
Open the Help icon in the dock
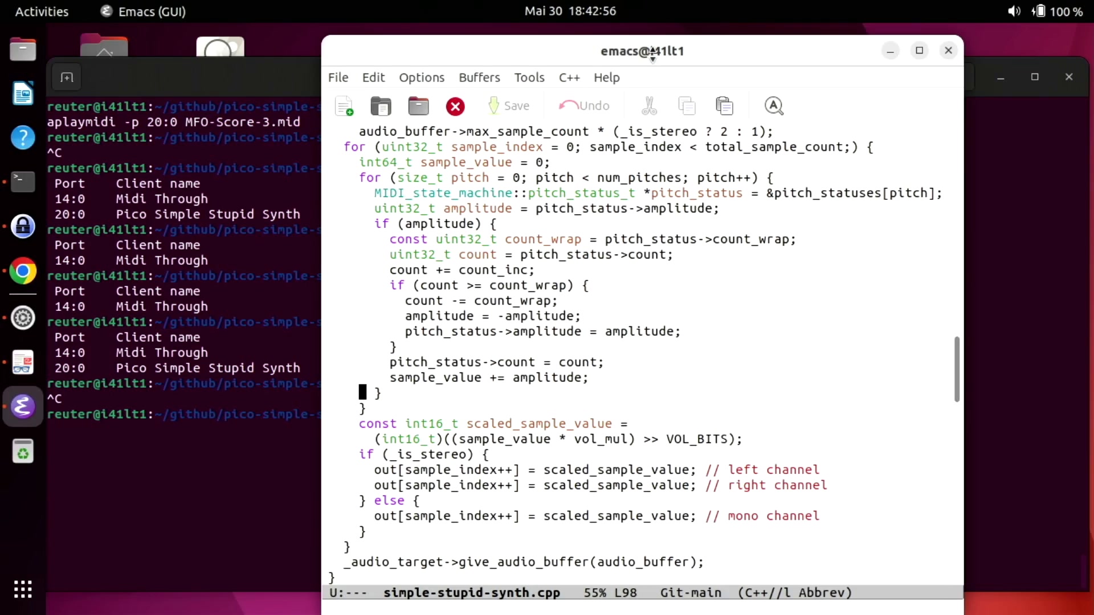(x=23, y=138)
